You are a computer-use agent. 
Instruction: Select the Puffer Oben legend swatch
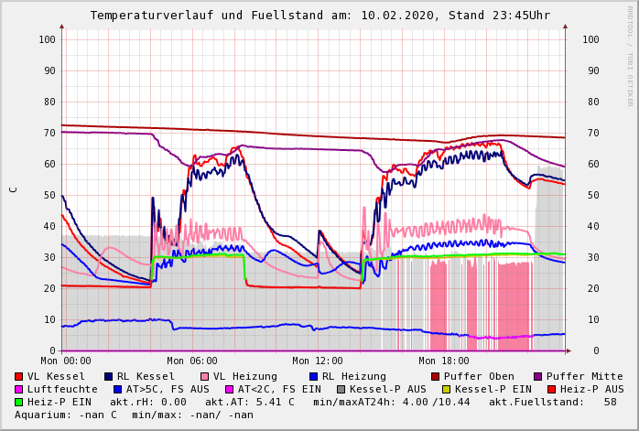(x=436, y=376)
